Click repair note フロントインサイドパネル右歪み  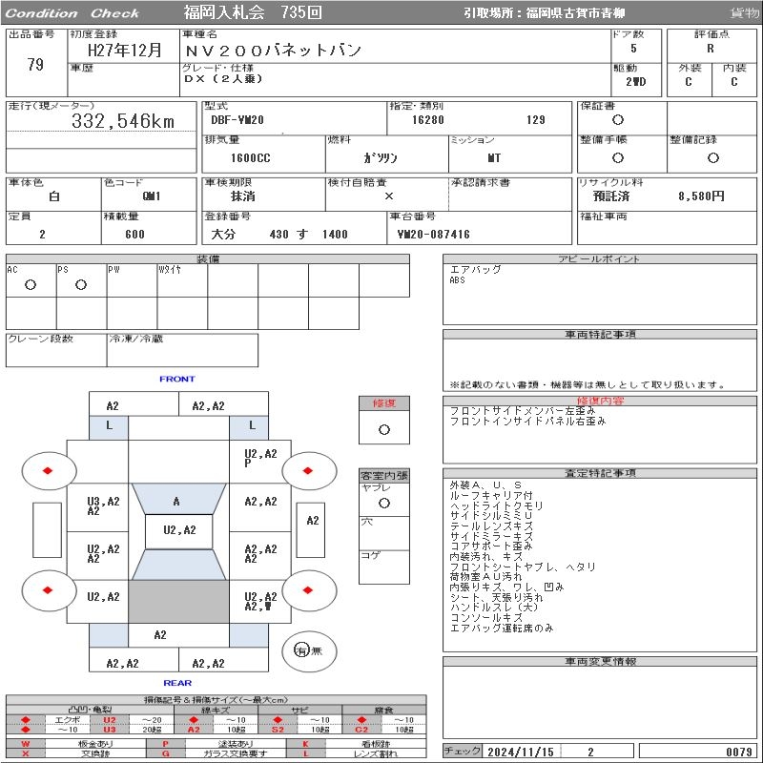point(527,421)
